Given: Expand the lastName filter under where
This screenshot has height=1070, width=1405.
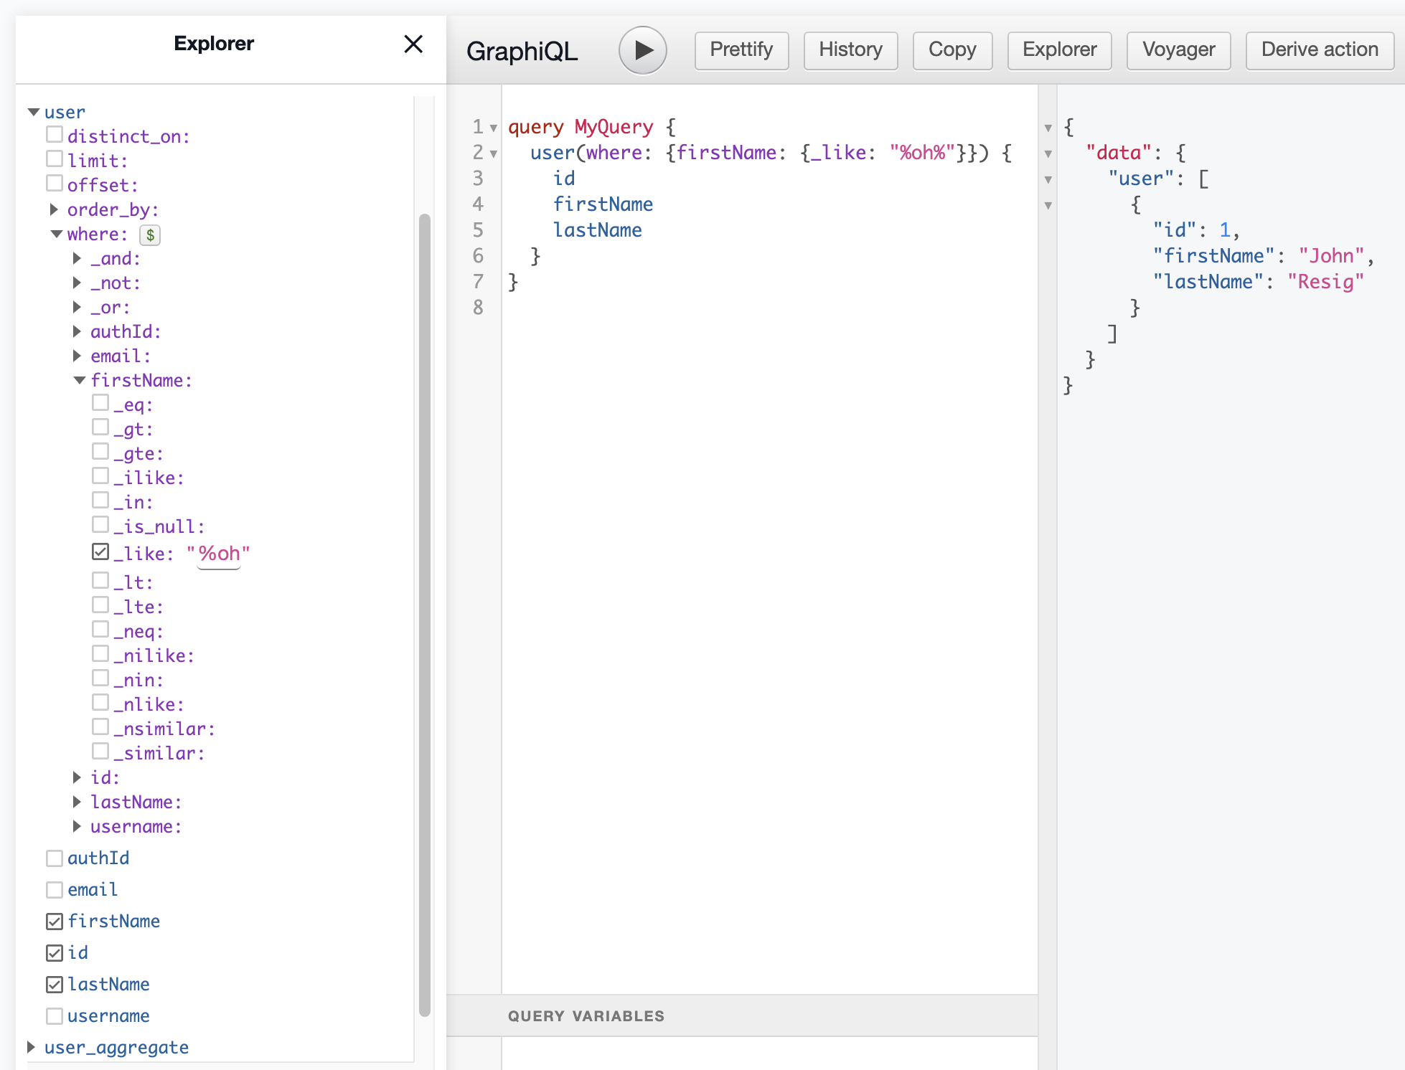Looking at the screenshot, I should coord(77,802).
